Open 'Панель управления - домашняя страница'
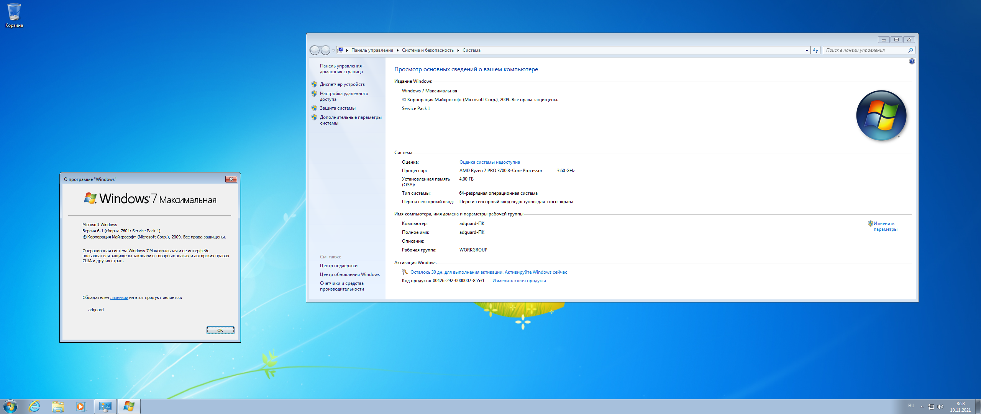The image size is (981, 414). [342, 69]
